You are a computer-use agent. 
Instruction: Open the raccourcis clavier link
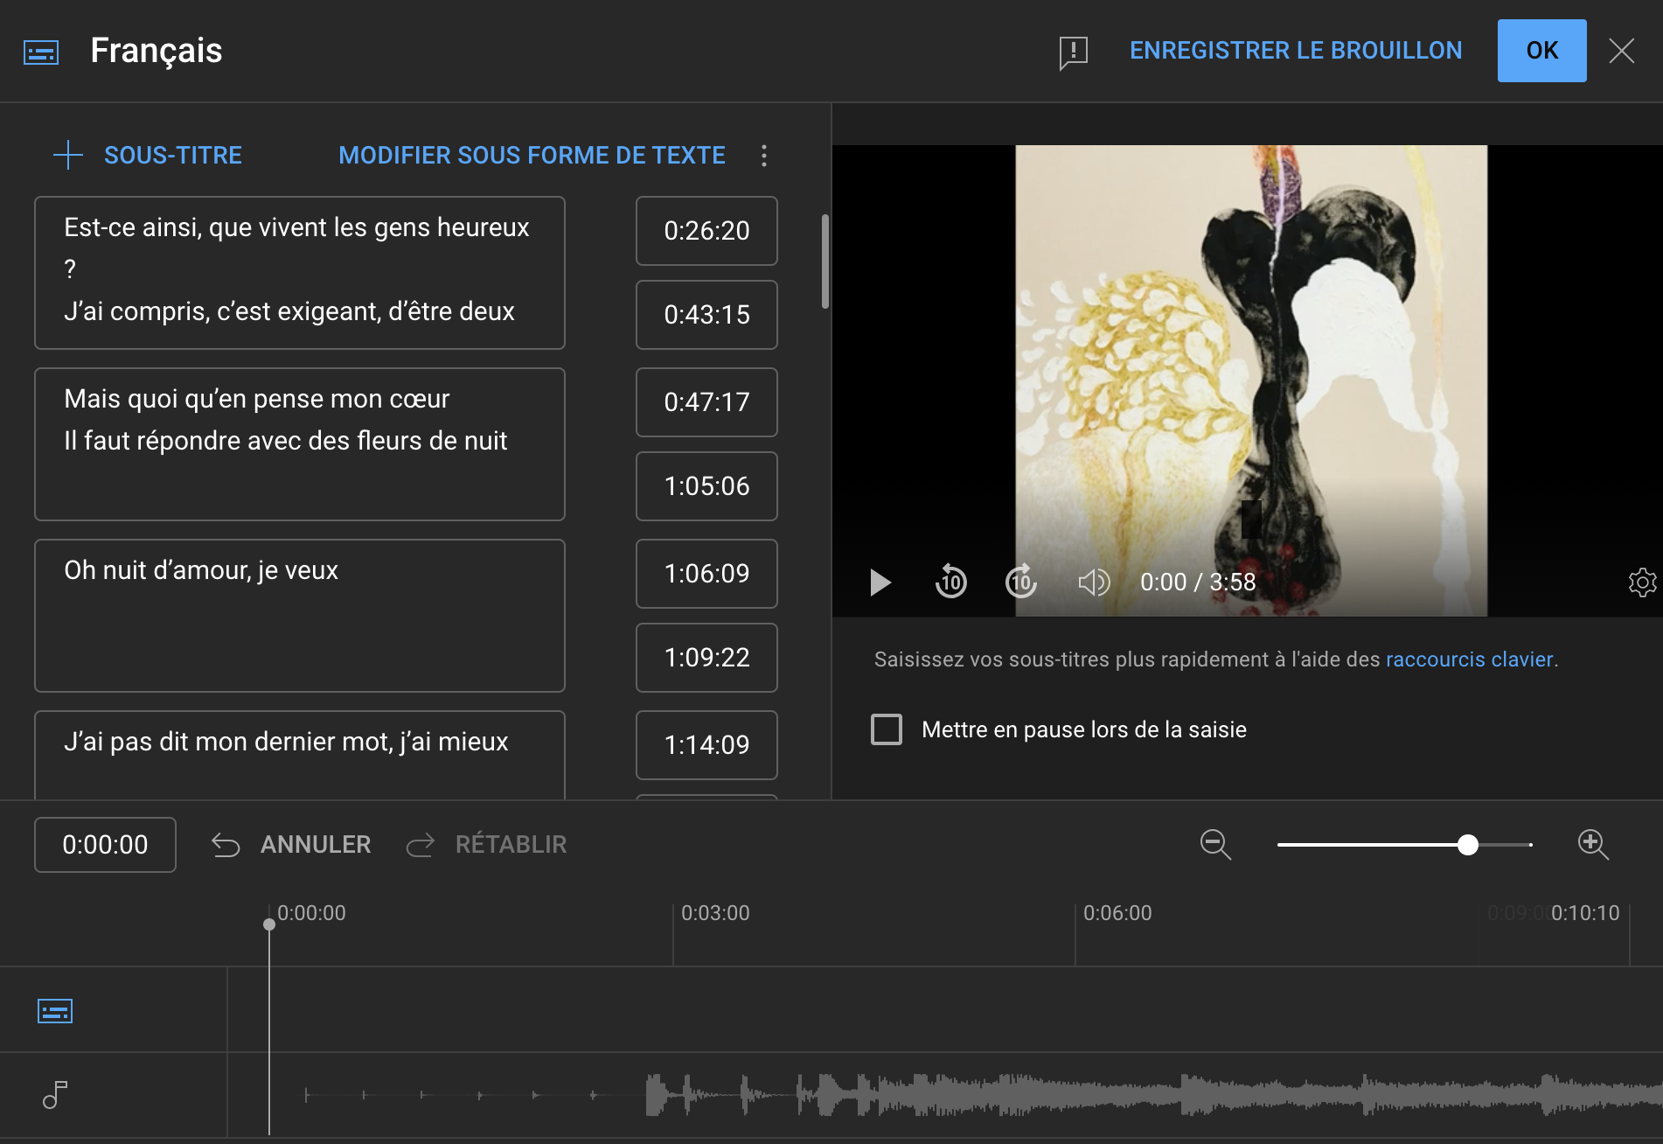coord(1469,659)
